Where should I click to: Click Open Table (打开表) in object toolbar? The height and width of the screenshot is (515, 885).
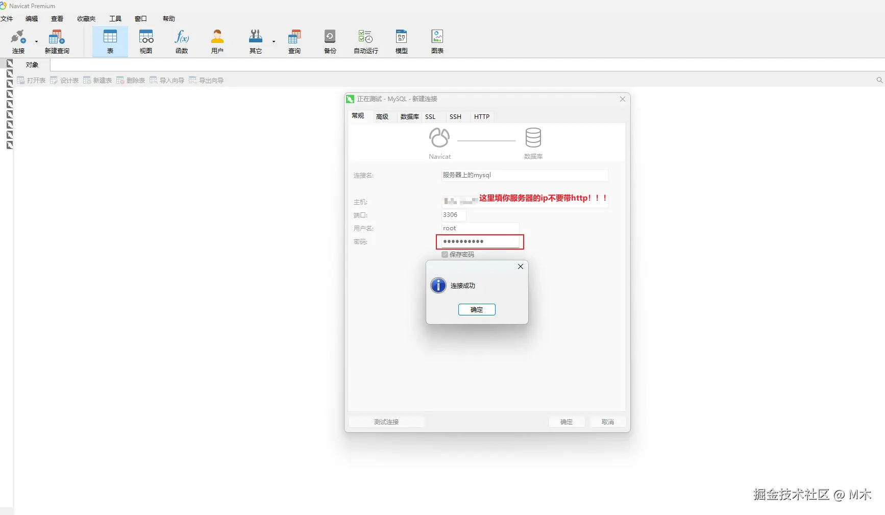(x=31, y=80)
